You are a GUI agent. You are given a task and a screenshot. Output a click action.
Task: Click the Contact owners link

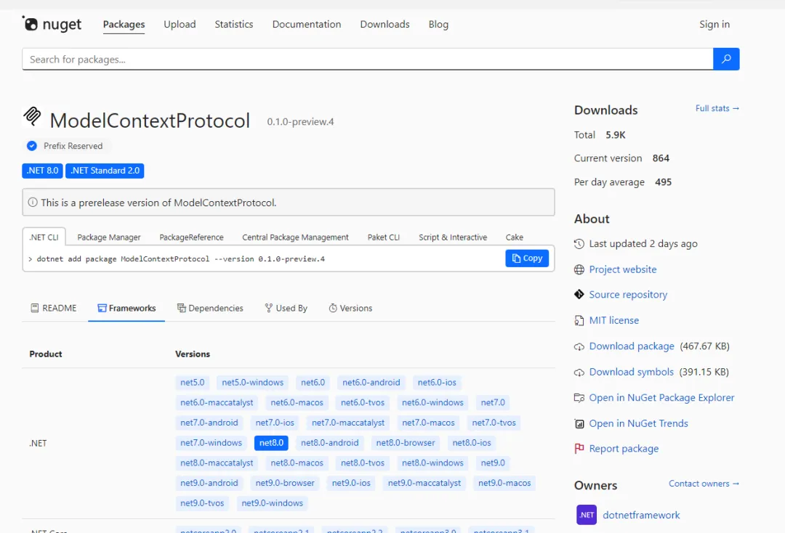tap(704, 484)
